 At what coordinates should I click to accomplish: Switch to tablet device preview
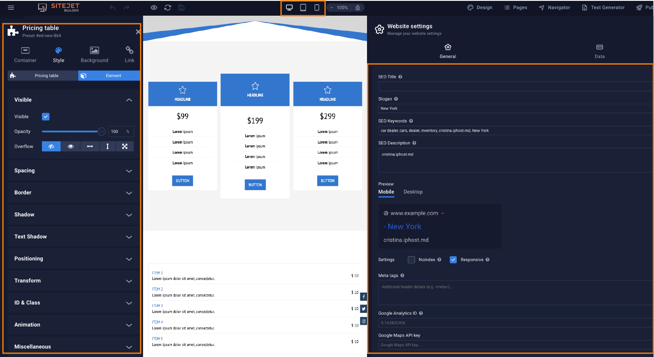(303, 8)
